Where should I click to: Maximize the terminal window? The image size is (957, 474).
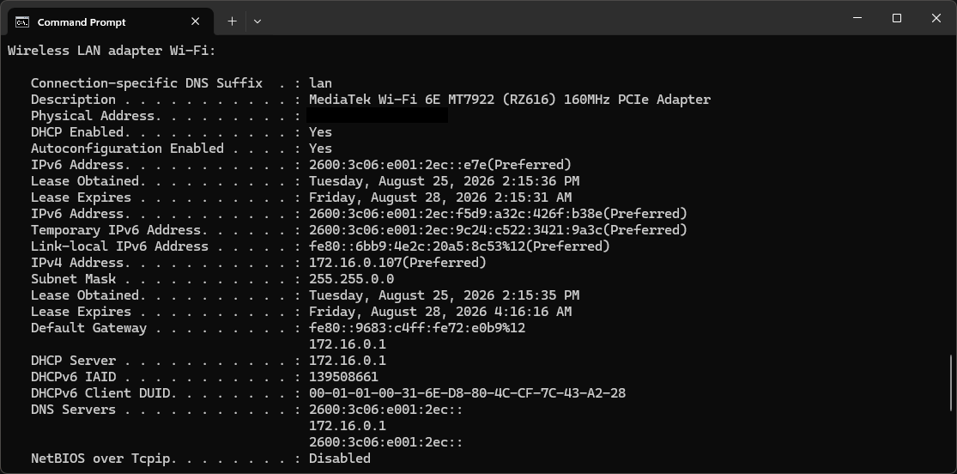click(897, 18)
